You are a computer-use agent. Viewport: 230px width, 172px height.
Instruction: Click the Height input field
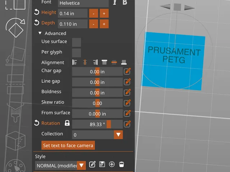[73, 14]
